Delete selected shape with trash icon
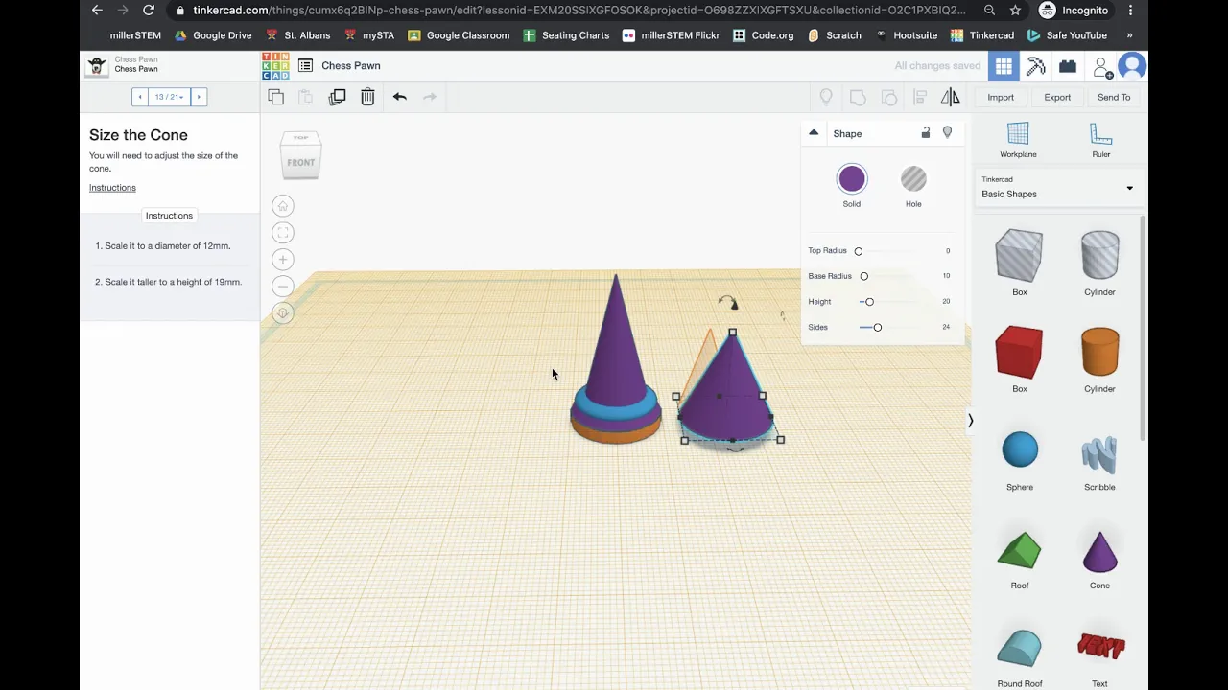The width and height of the screenshot is (1228, 690). pos(367,97)
